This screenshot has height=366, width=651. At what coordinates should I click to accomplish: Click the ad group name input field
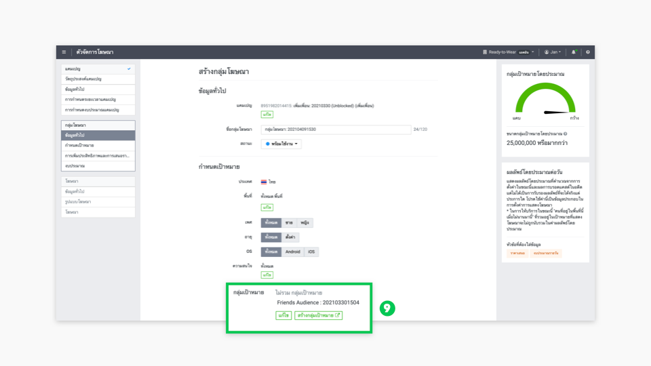[336, 129]
